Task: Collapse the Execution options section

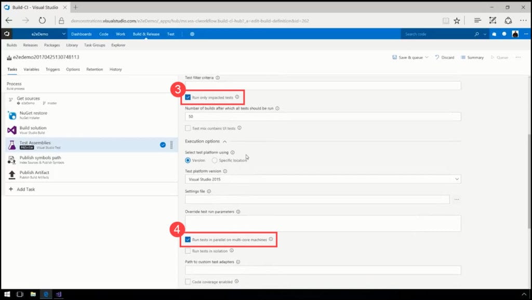Action: coord(224,141)
